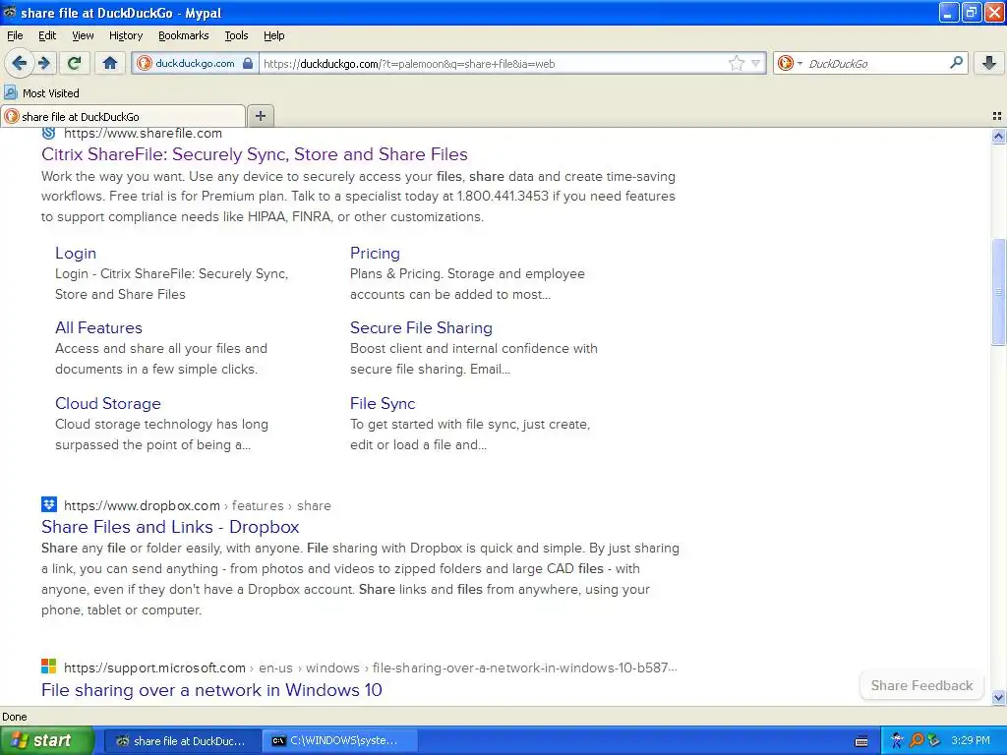The height and width of the screenshot is (755, 1007).
Task: Open the View menu
Action: click(83, 35)
